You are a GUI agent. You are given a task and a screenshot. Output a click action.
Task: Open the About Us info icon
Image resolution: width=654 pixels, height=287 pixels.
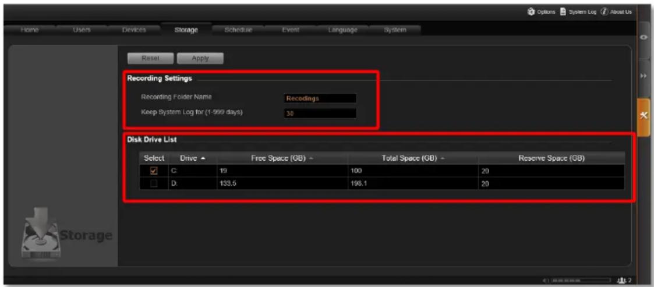[x=605, y=11]
